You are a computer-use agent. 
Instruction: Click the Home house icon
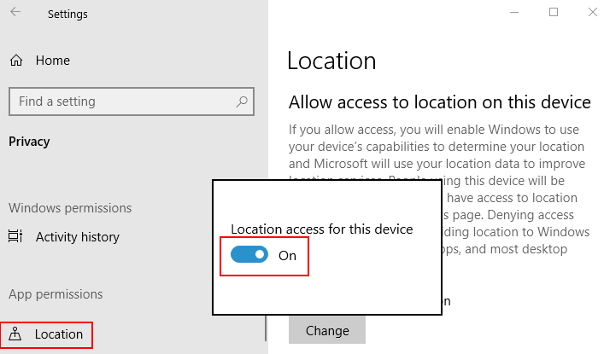pyautogui.click(x=16, y=61)
